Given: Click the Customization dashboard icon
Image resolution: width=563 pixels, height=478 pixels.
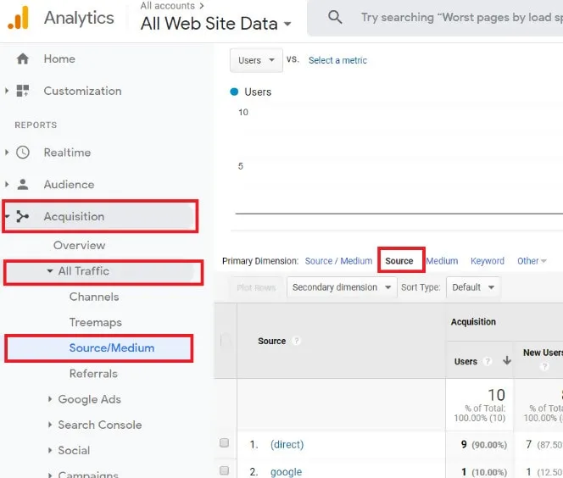Looking at the screenshot, I should tap(23, 91).
